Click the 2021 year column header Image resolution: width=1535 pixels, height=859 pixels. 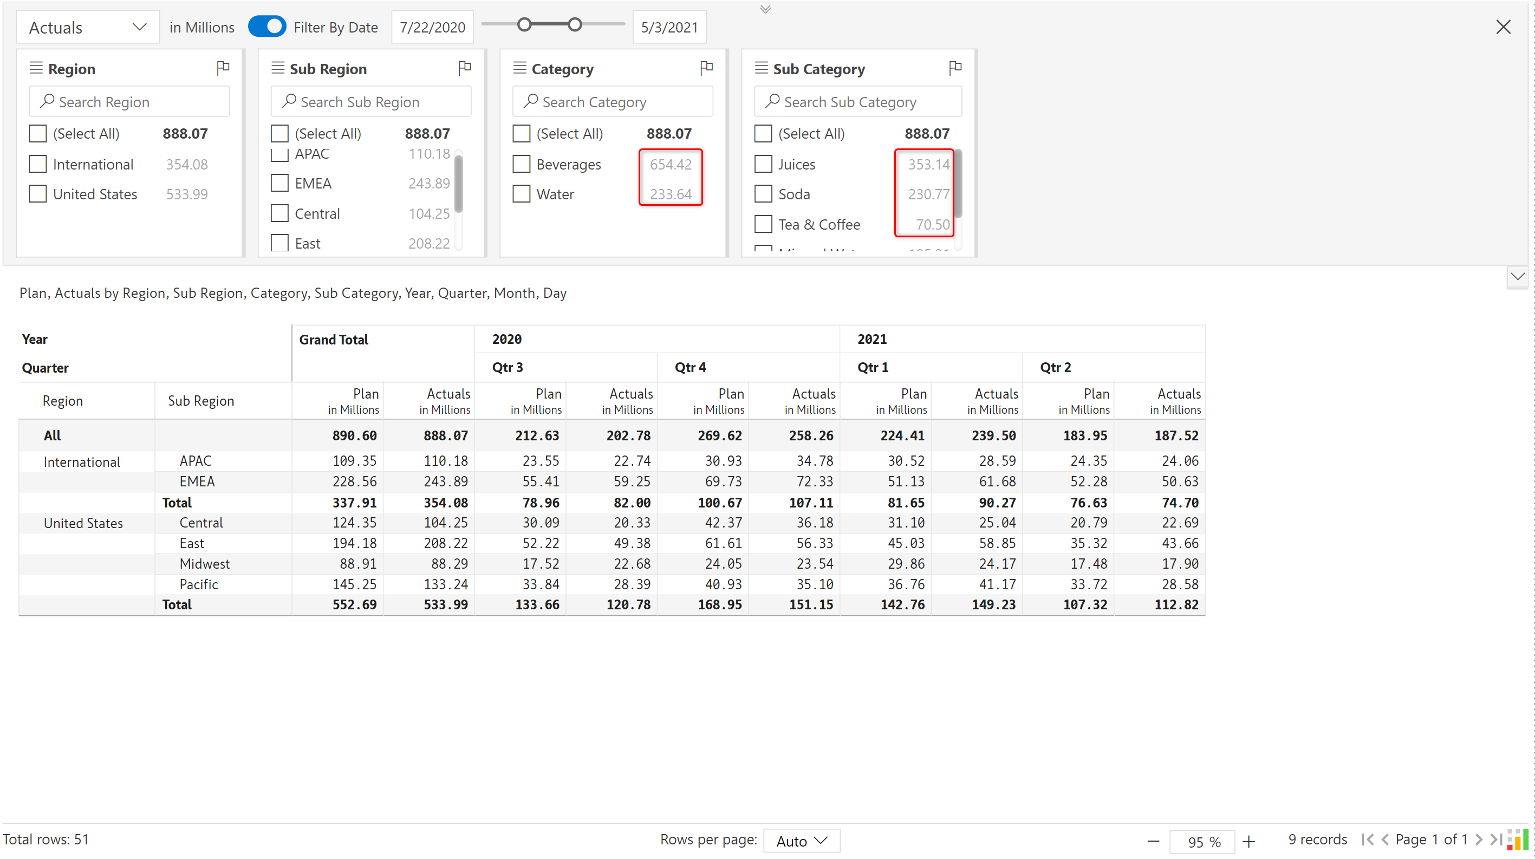point(872,339)
